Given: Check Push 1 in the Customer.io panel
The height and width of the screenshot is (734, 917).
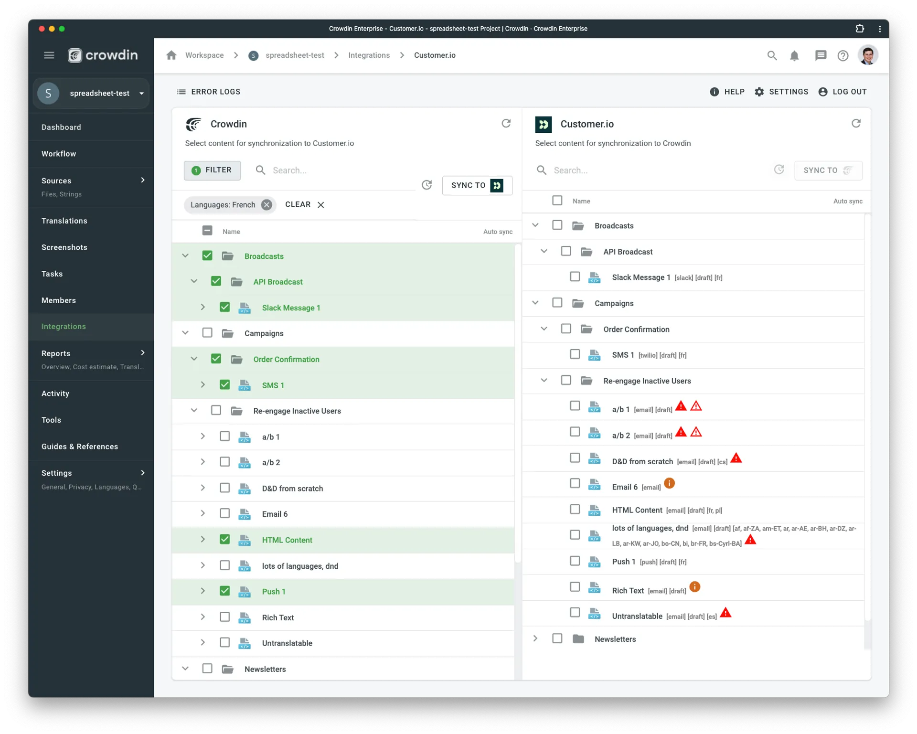Looking at the screenshot, I should click(575, 561).
